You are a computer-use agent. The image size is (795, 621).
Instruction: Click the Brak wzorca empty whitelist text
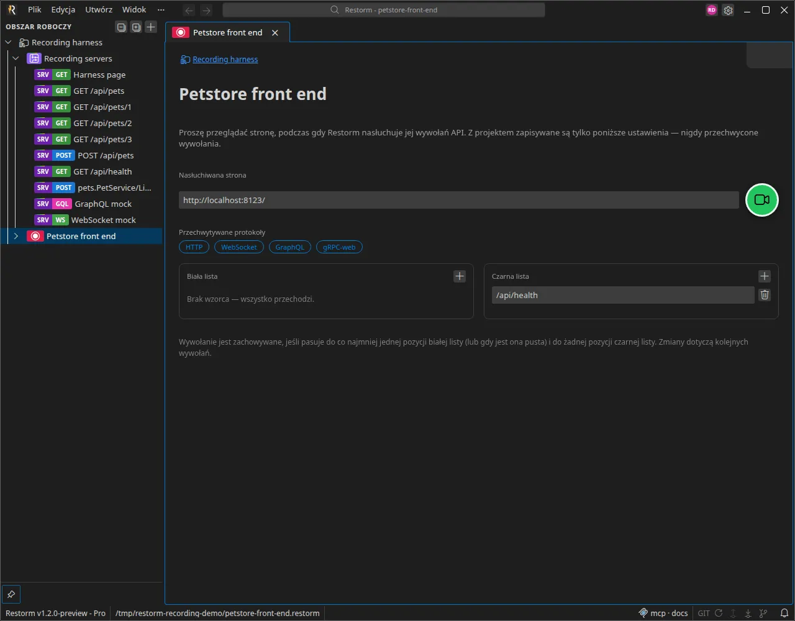[250, 299]
